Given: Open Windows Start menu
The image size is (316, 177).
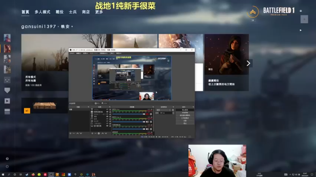Looking at the screenshot, I should click(3, 175).
